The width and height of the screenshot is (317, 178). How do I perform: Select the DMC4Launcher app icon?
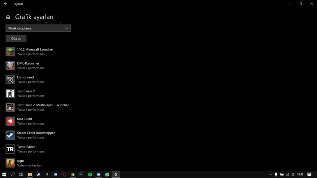pos(10,66)
